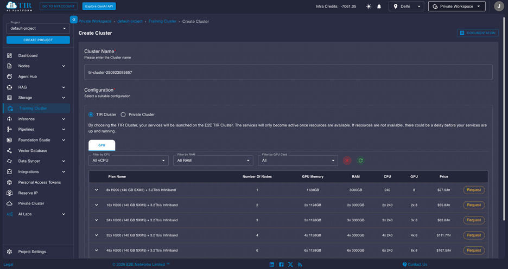Viewport: 508px width, 269px height.
Task: Expand the 16x H200 plan row
Action: [96, 205]
